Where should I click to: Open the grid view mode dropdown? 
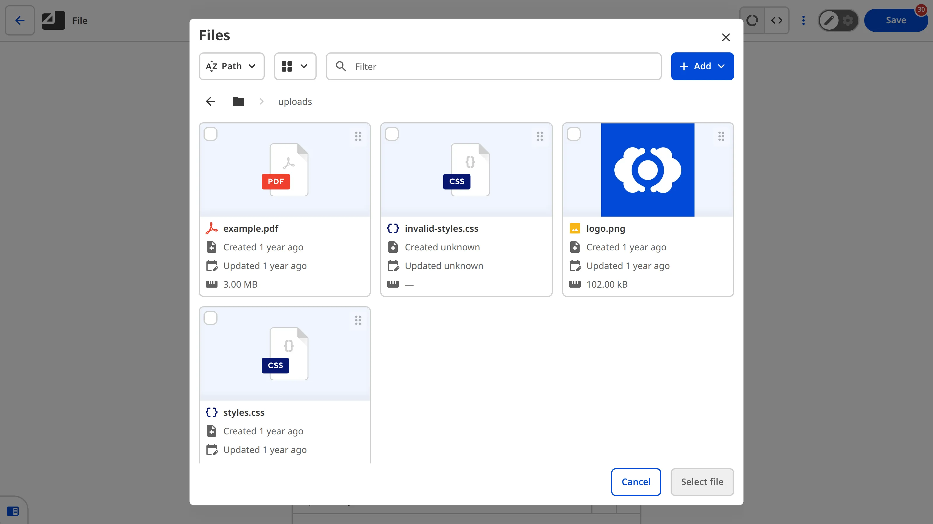(x=295, y=66)
